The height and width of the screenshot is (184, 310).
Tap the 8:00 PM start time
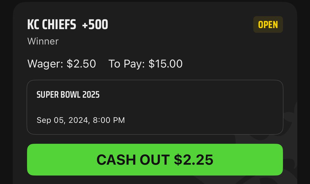[109, 120]
